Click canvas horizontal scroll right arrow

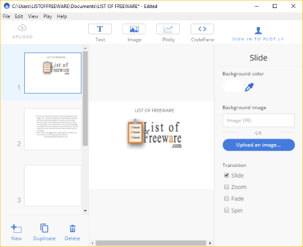(210, 243)
